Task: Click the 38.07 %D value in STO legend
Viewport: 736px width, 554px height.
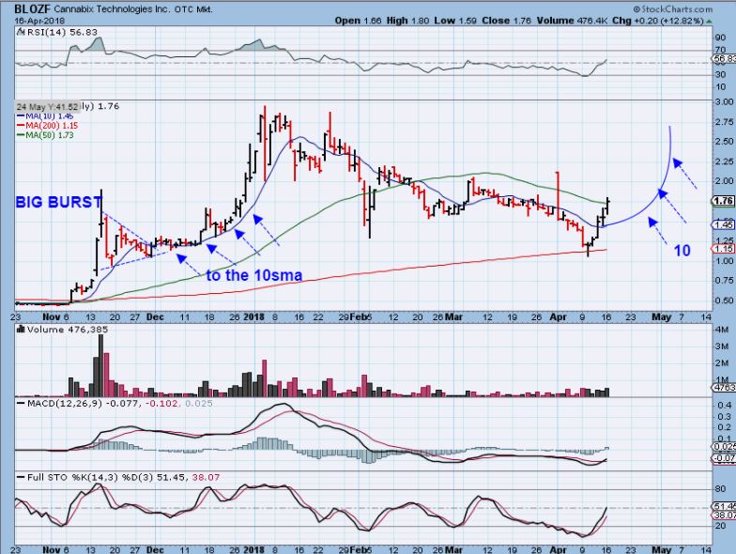Action: pos(206,477)
